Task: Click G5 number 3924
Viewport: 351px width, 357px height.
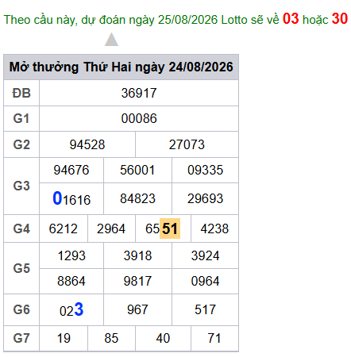Action: [x=206, y=255]
